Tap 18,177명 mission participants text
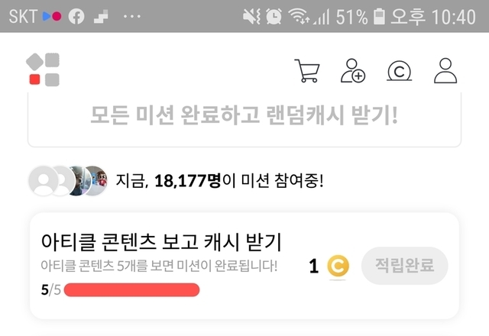 pyautogui.click(x=188, y=181)
